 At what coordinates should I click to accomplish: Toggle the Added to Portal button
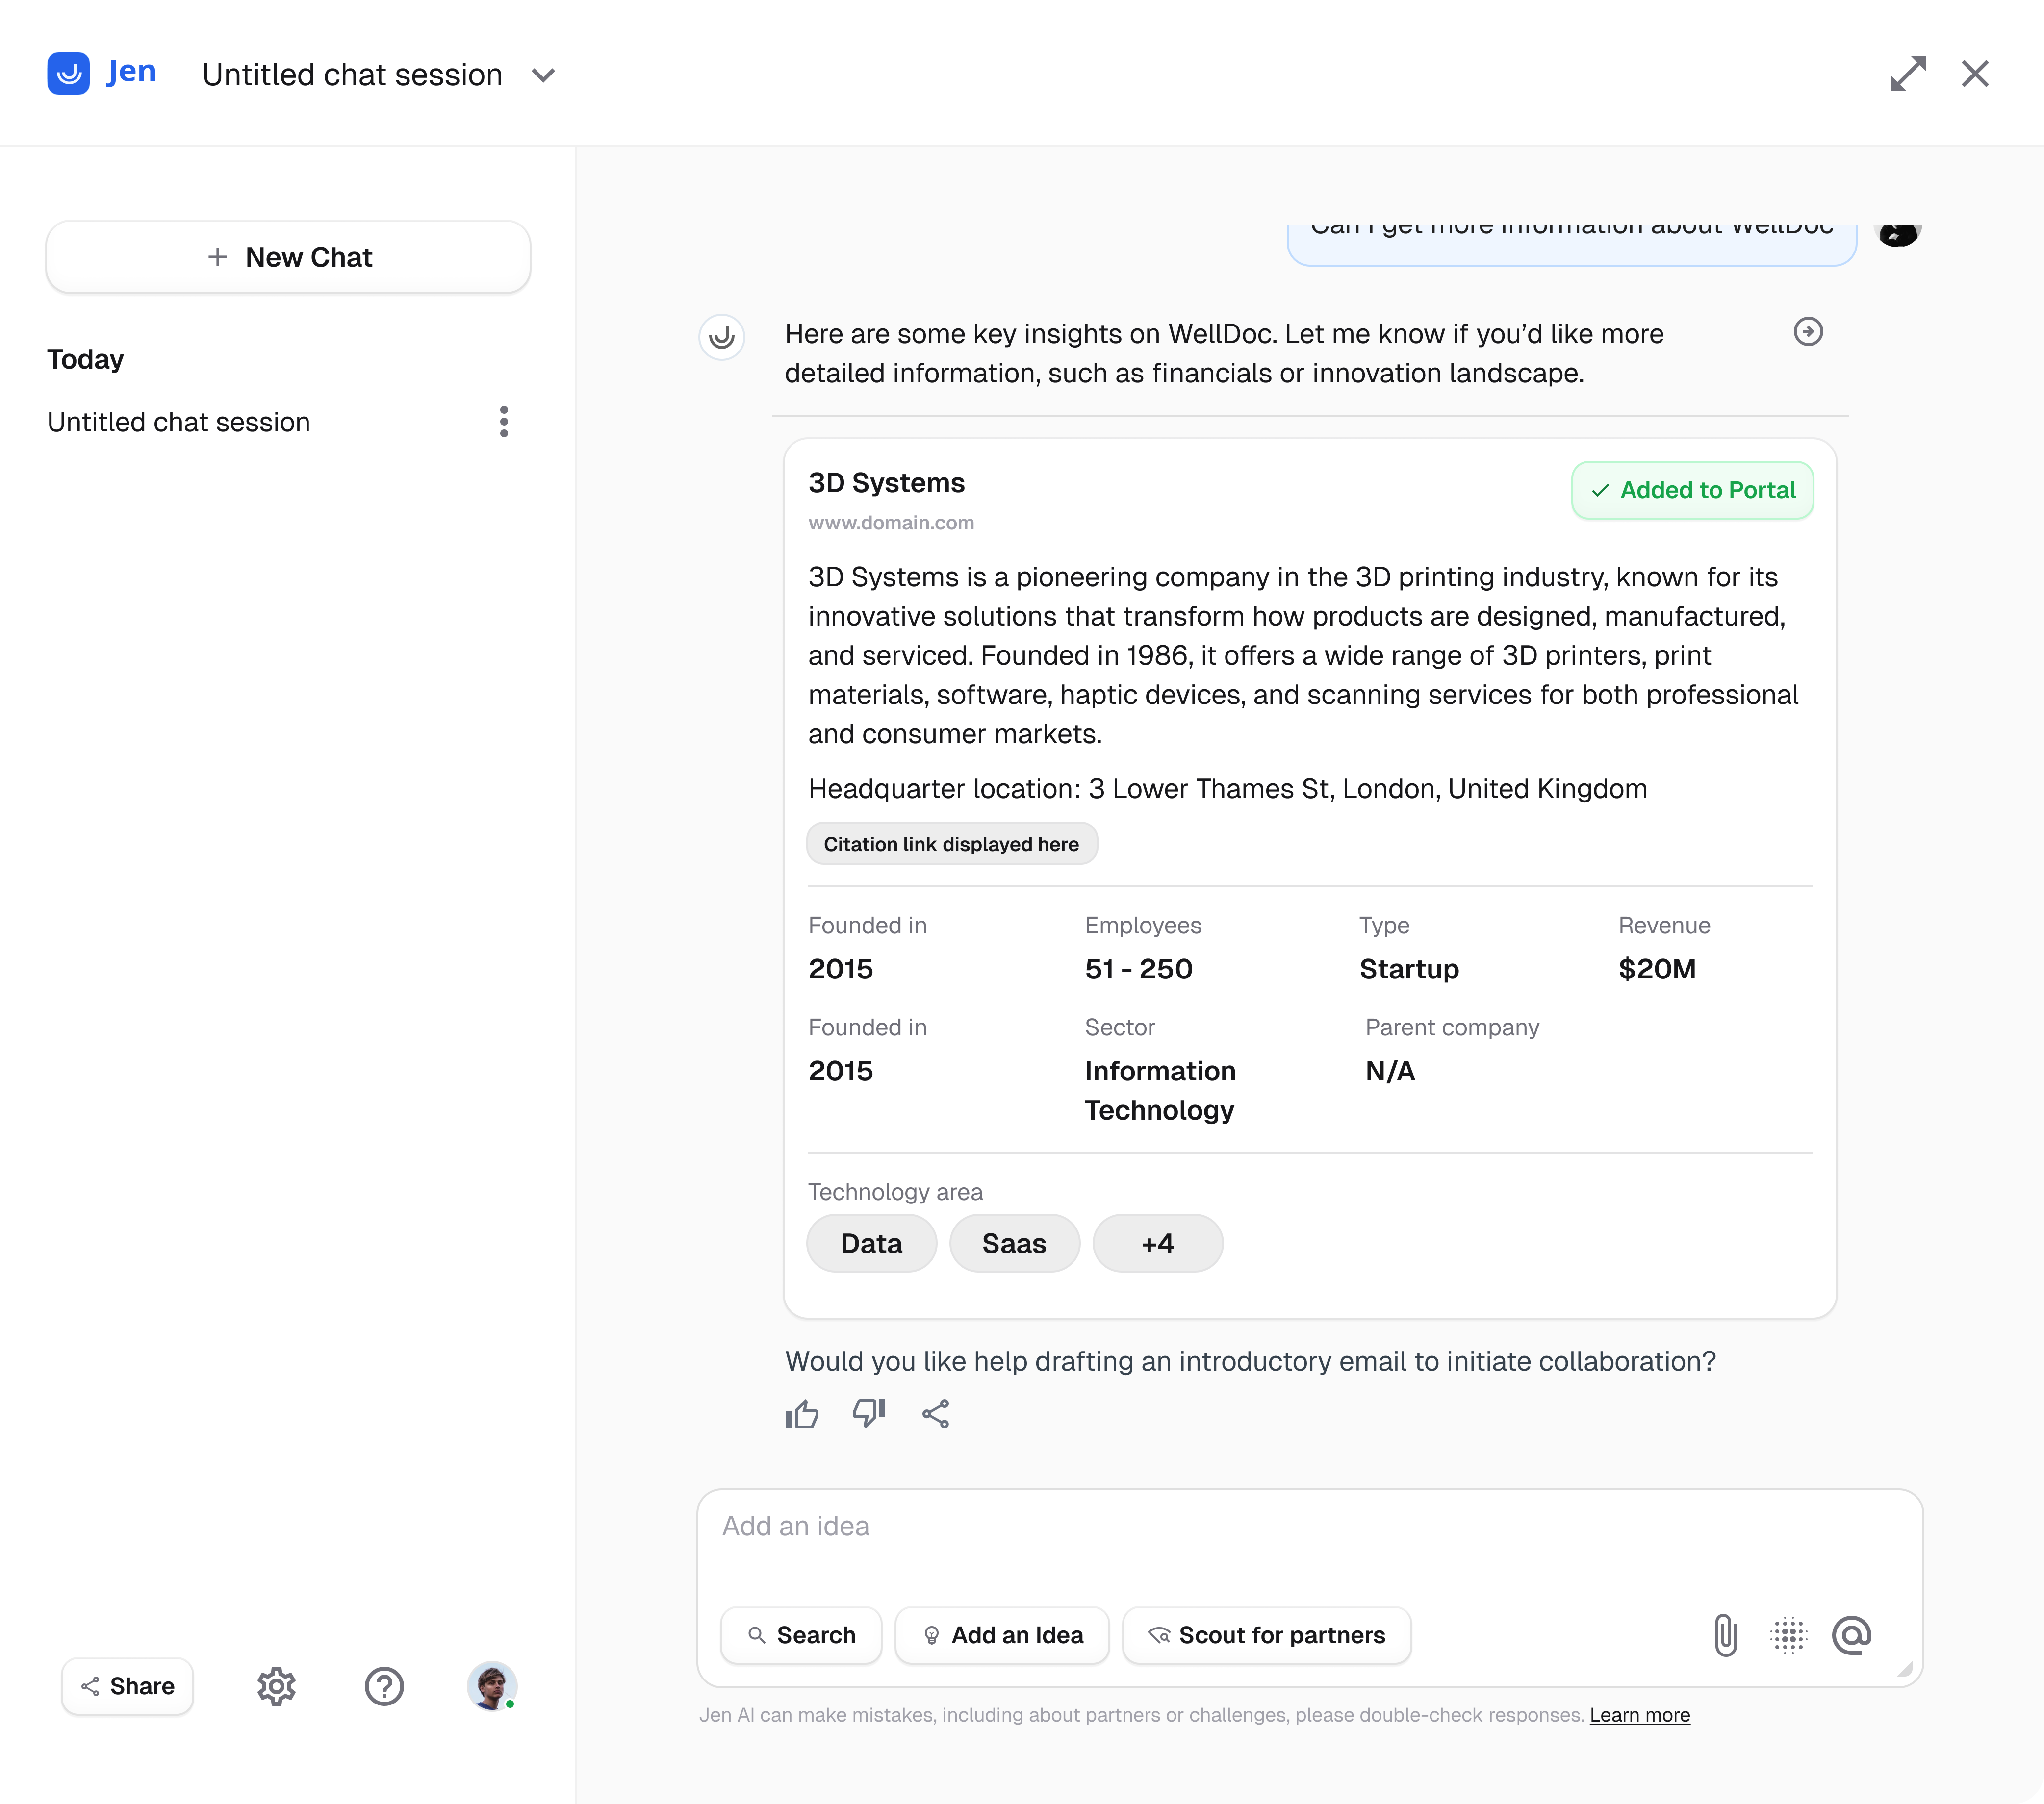(x=1692, y=491)
